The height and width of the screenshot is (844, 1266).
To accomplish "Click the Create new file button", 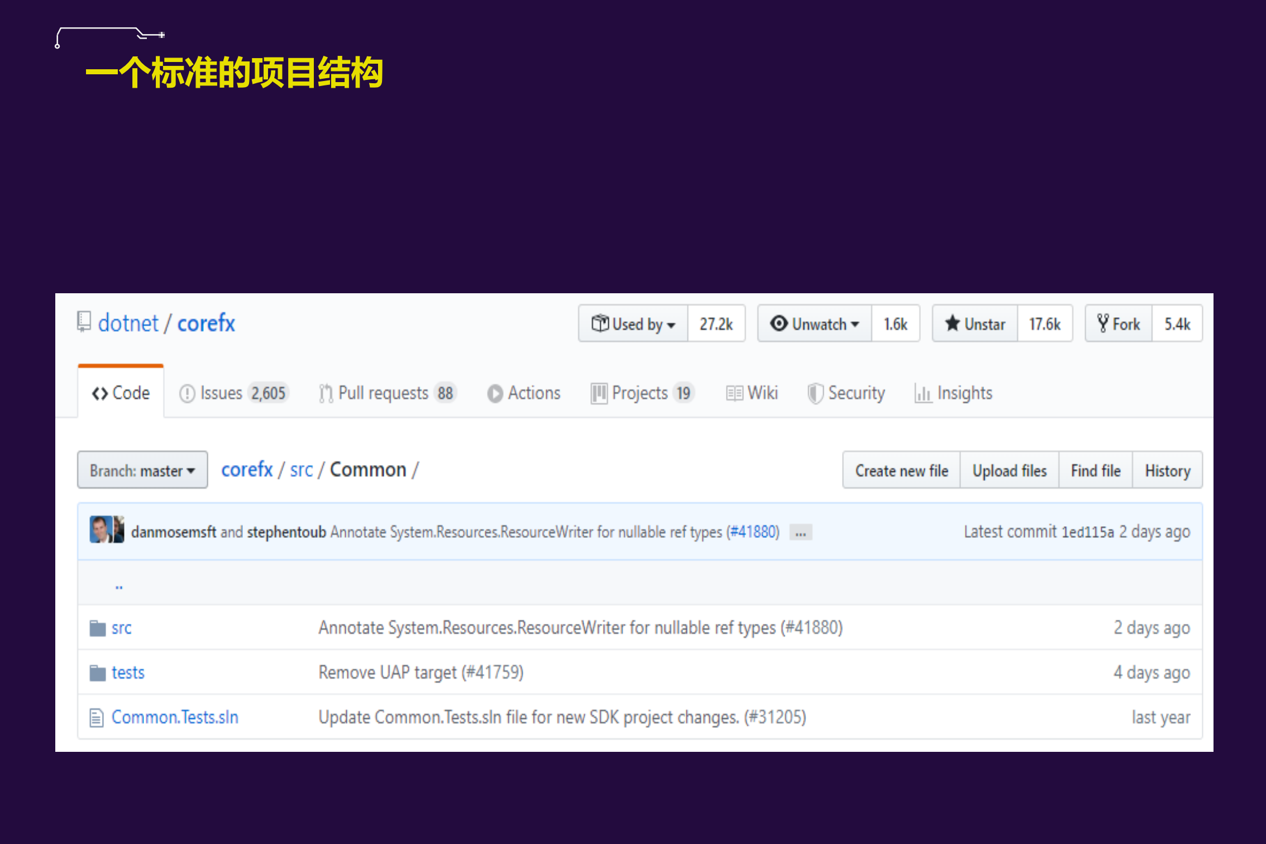I will coord(901,470).
